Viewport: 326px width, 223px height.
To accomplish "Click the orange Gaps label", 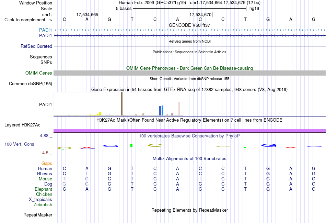I will (47, 164).
